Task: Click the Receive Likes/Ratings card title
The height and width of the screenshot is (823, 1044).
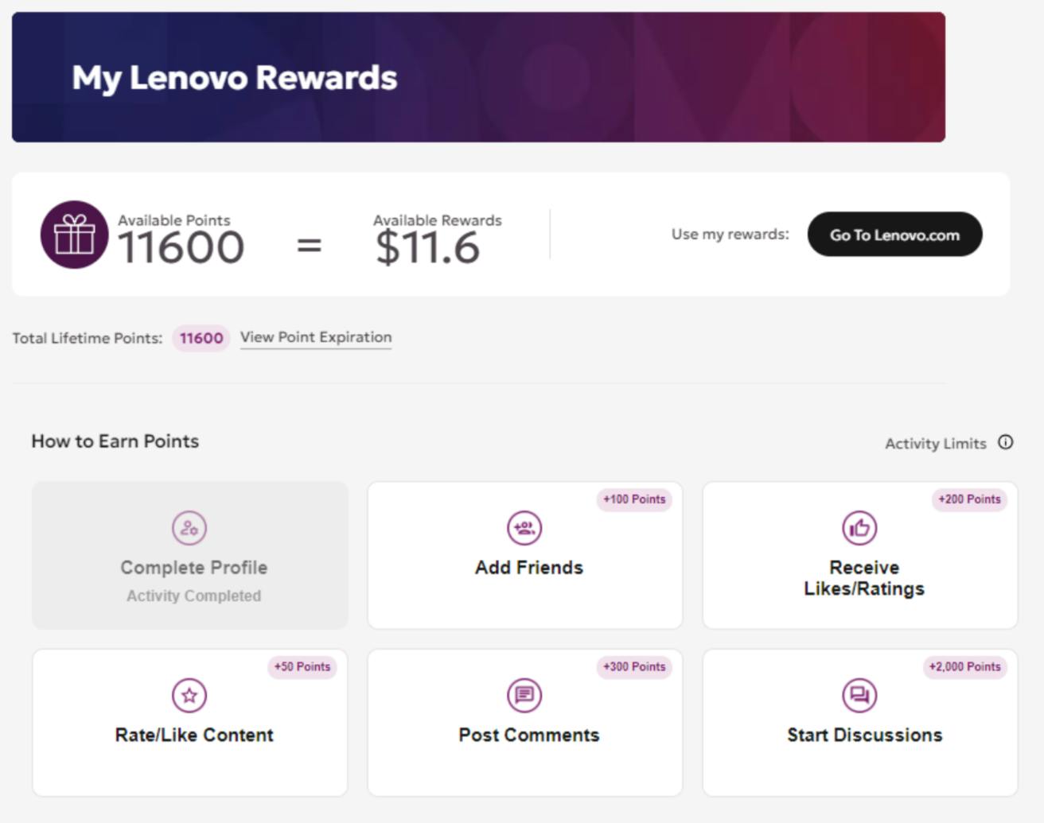Action: pos(864,578)
